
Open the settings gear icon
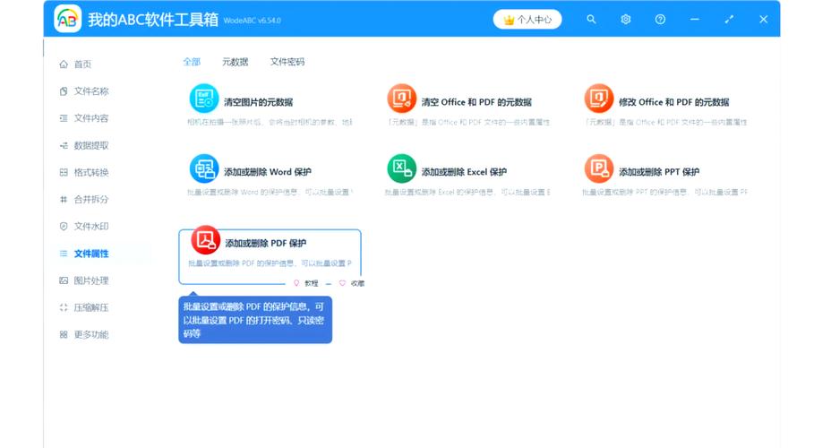625,20
